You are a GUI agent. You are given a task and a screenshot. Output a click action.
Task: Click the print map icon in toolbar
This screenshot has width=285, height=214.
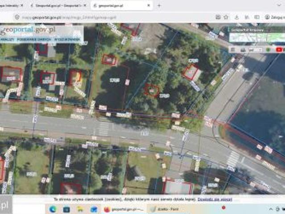pyautogui.click(x=243, y=49)
